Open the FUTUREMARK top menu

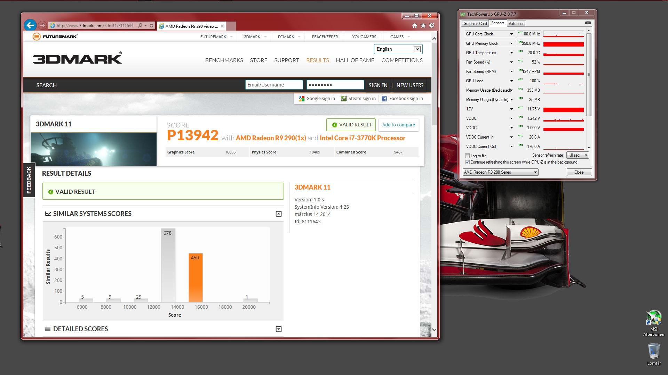[216, 37]
